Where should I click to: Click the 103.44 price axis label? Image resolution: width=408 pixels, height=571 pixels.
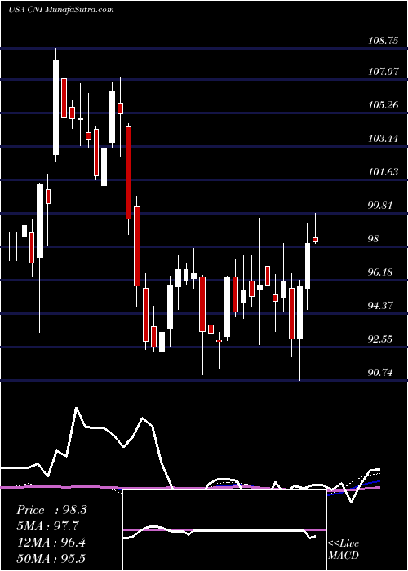(x=383, y=139)
